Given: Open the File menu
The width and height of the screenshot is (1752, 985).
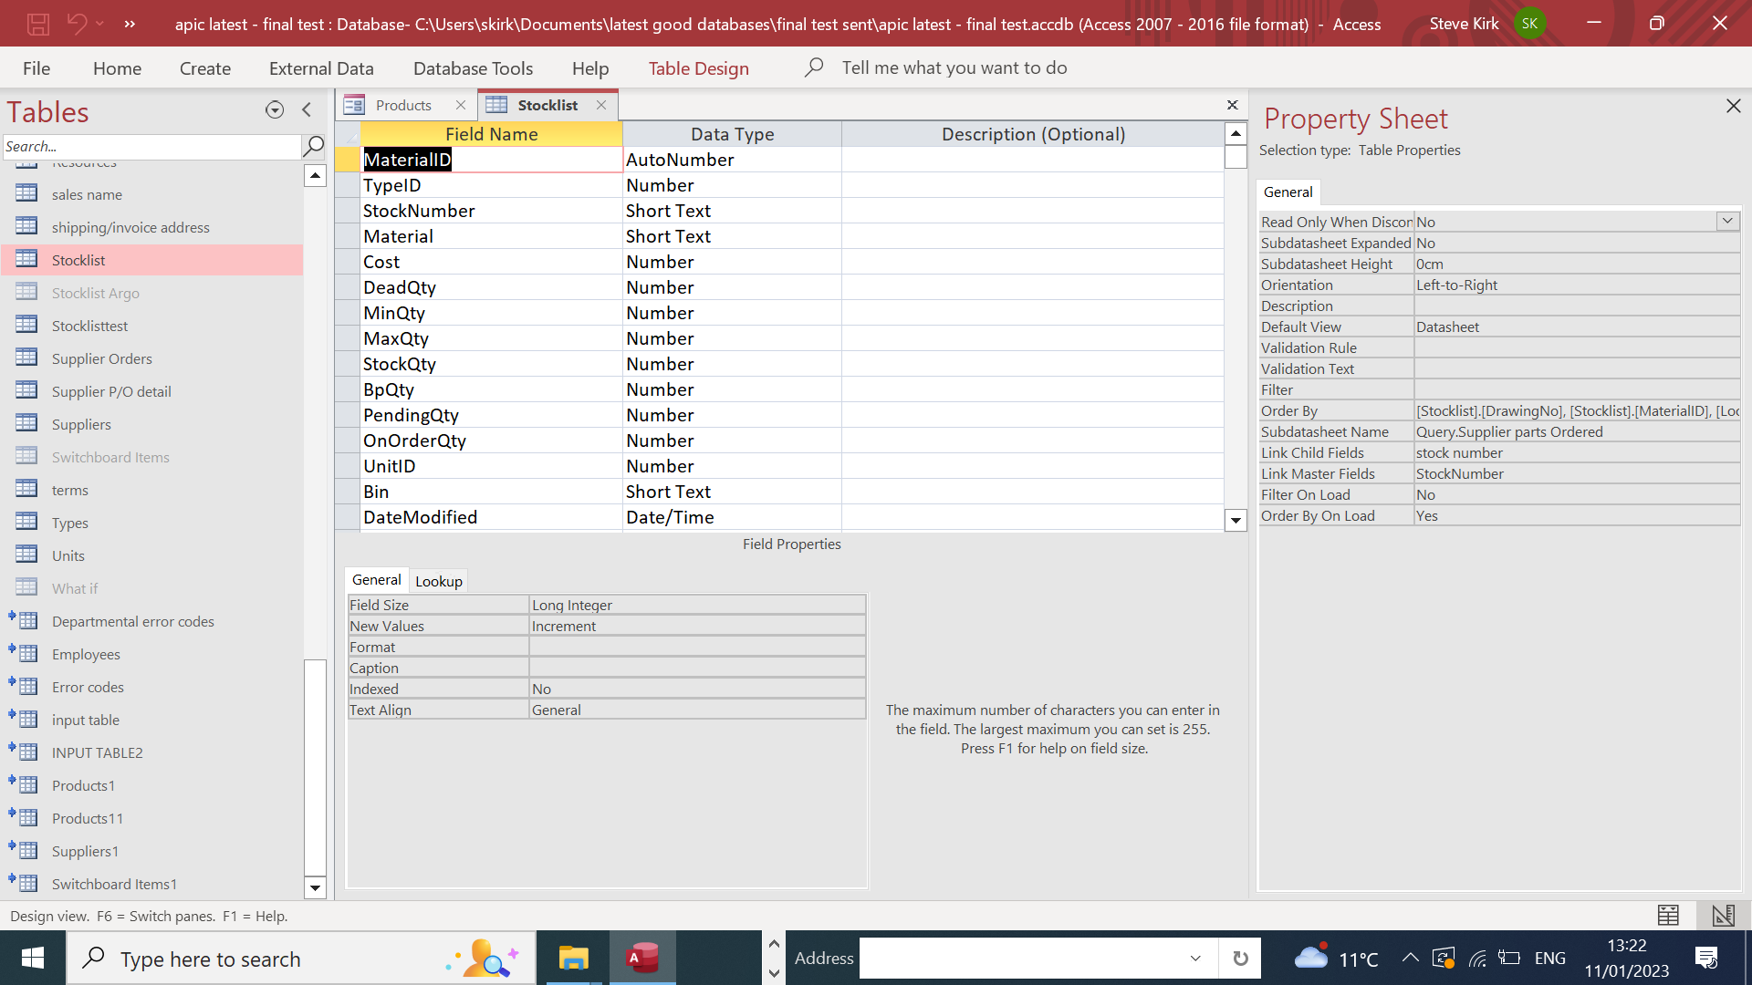Looking at the screenshot, I should [x=36, y=68].
